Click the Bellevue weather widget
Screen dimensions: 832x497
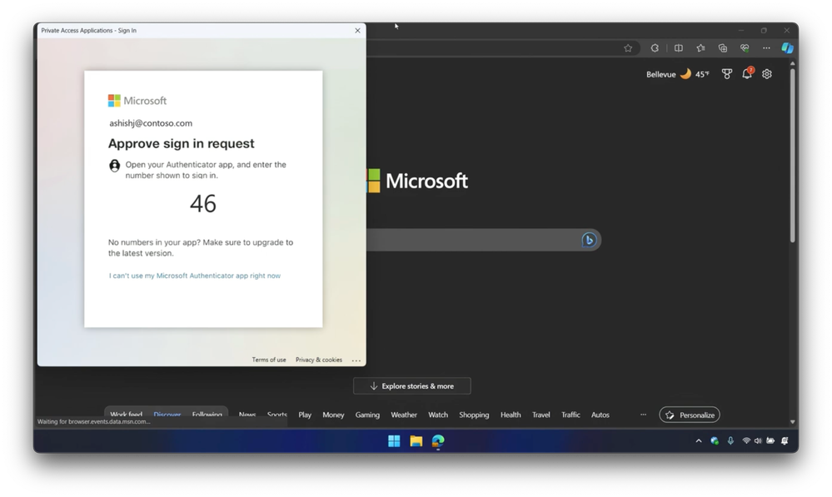[678, 74]
